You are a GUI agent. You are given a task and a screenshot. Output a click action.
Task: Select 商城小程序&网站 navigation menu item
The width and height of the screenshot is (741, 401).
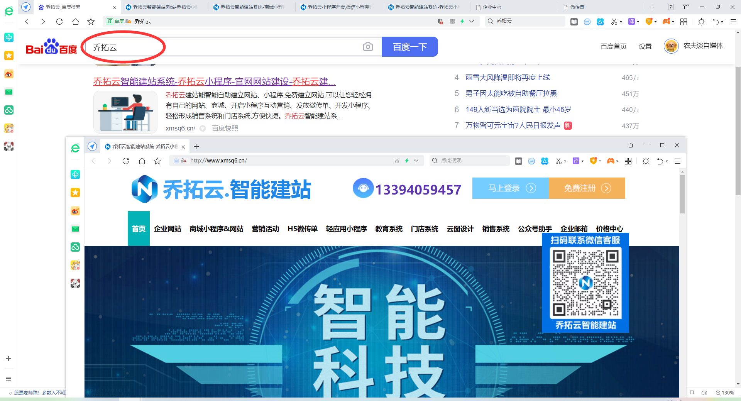(216, 229)
